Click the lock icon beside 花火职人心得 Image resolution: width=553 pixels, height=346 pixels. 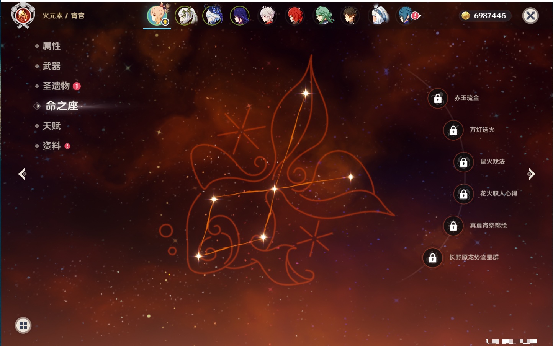464,194
